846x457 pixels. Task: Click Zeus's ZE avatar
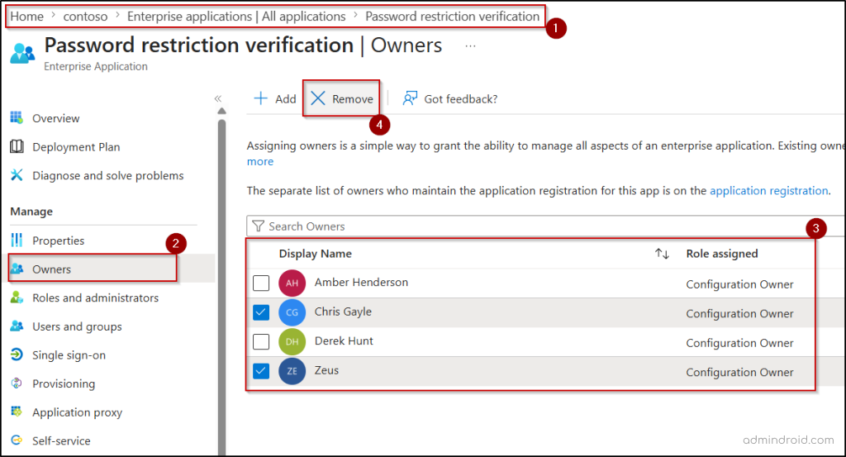click(x=292, y=371)
